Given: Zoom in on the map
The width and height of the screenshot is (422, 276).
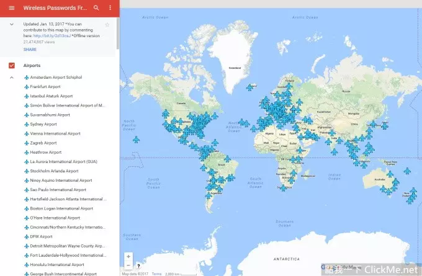Looking at the screenshot, I should click(128, 256).
